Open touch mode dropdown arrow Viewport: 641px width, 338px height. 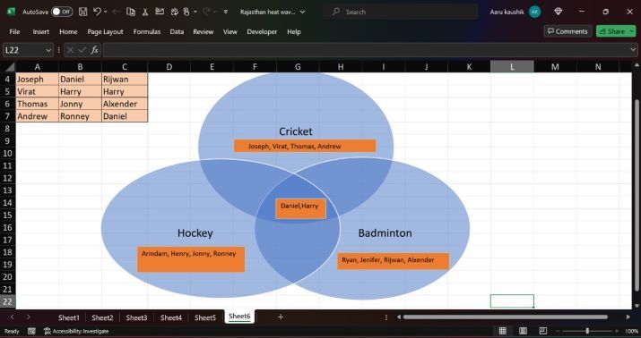tap(195, 12)
